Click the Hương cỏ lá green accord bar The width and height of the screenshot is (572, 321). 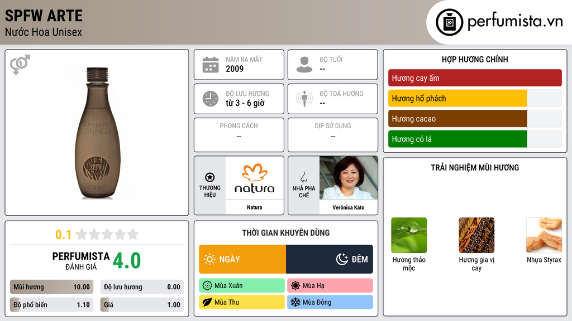(475, 139)
